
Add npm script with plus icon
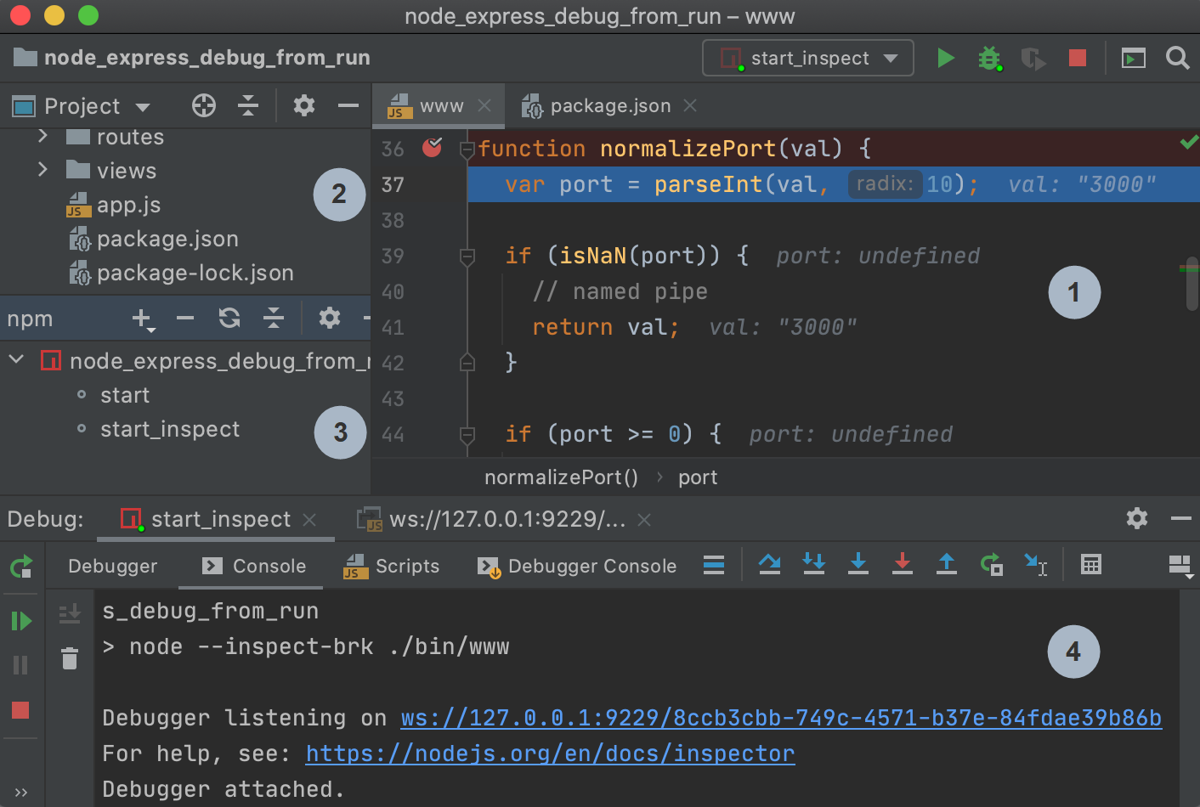[143, 319]
